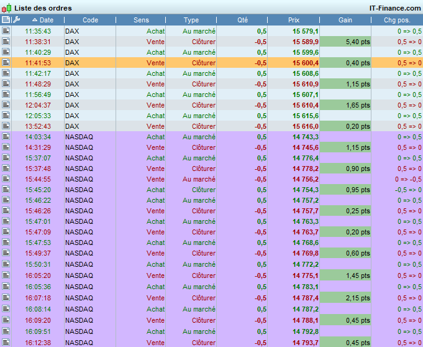
Task: Click the Chg pos. column header
Action: (x=397, y=20)
